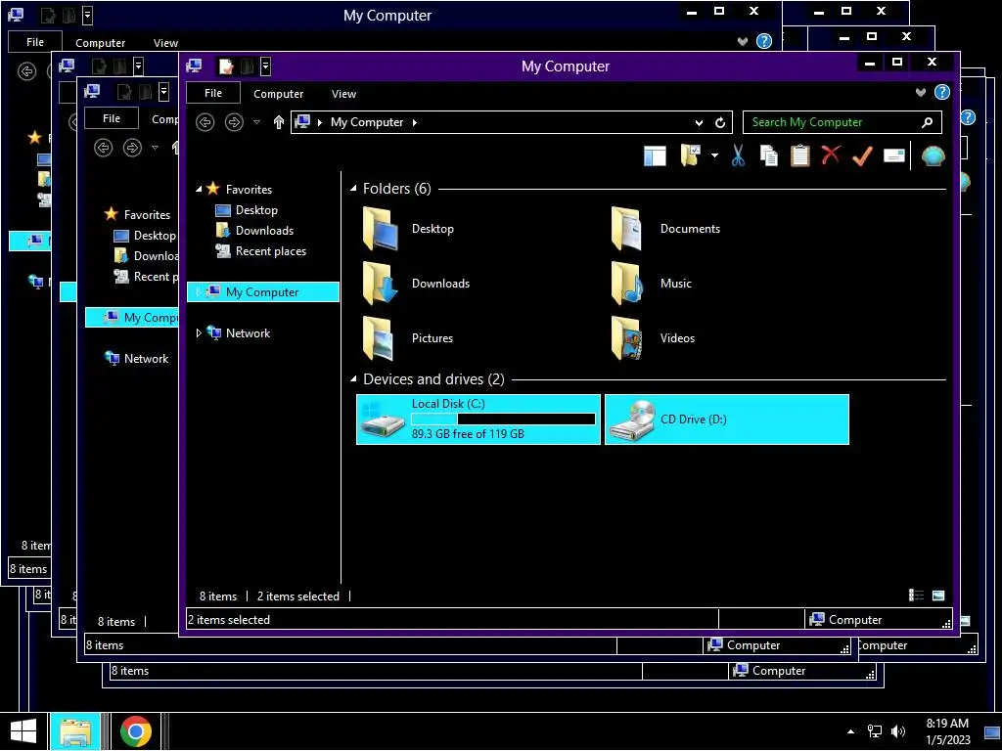Screen dimensions: 1002x751
Task: Select CD Drive (D:)
Action: (727, 419)
